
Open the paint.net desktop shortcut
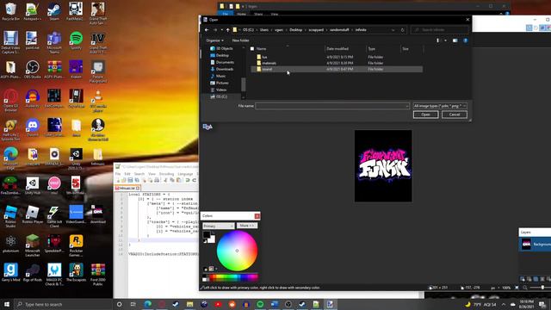(x=33, y=40)
